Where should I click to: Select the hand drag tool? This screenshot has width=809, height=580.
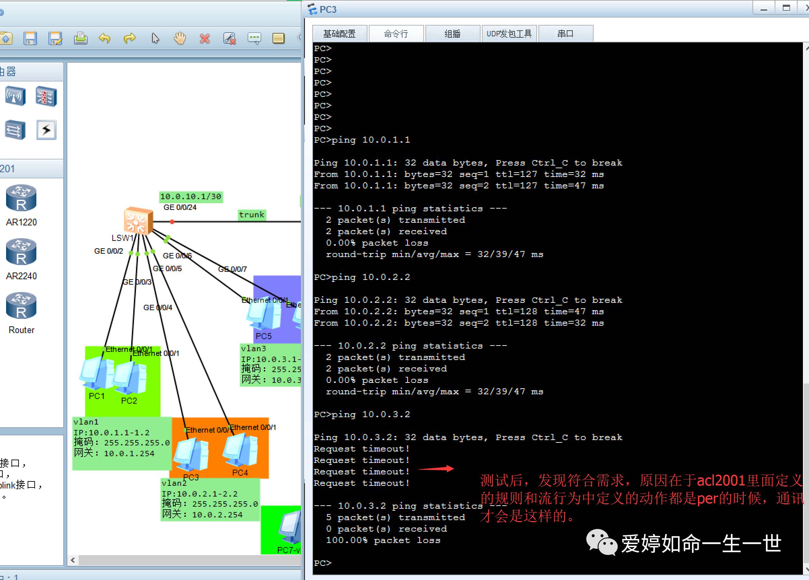click(180, 38)
